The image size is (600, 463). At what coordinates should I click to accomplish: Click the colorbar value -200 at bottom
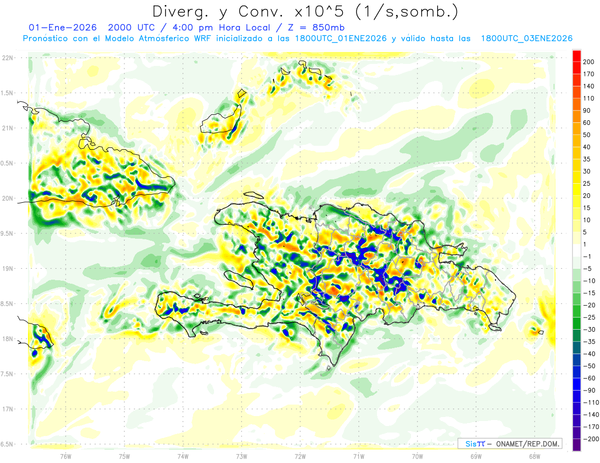(x=591, y=439)
